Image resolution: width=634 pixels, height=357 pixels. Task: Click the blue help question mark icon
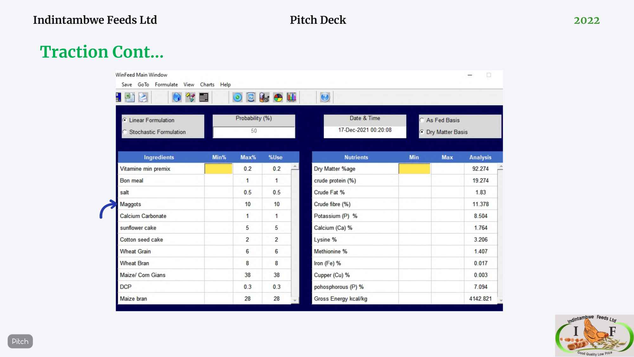325,97
